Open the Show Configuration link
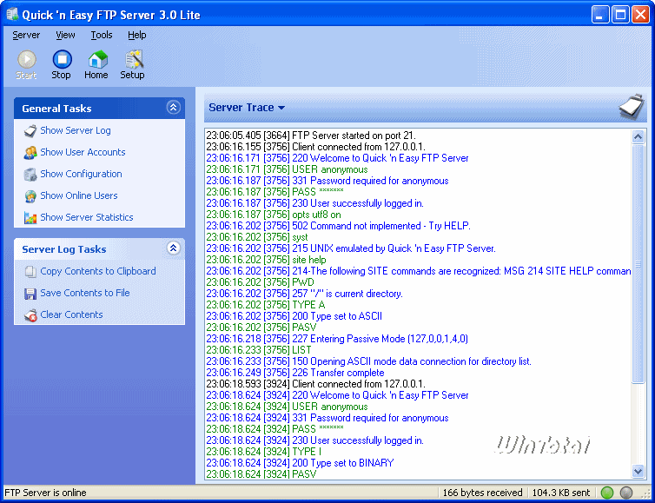Viewport: 655px width, 503px height. 81,175
